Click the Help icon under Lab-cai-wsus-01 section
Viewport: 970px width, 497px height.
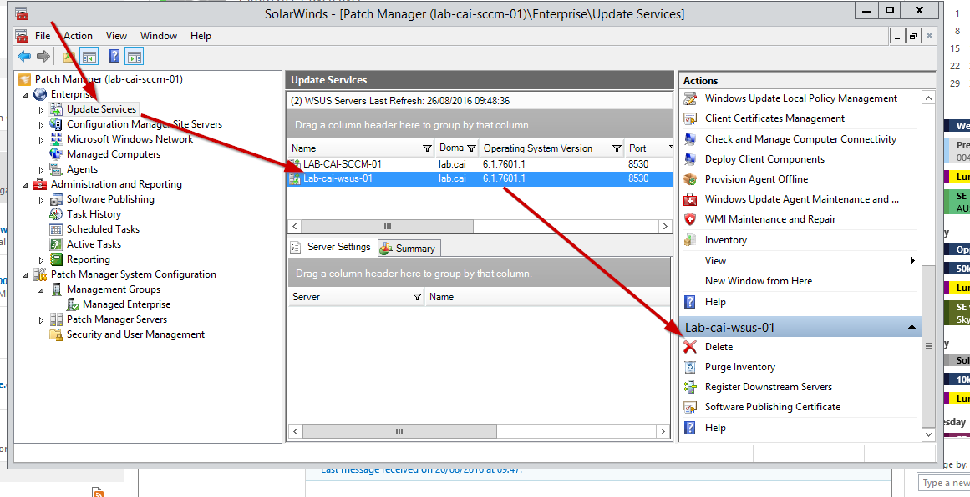[x=690, y=427]
